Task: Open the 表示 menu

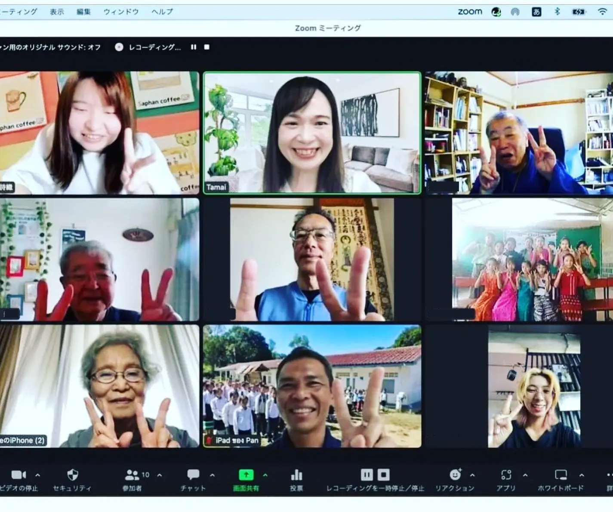Action: 57,12
